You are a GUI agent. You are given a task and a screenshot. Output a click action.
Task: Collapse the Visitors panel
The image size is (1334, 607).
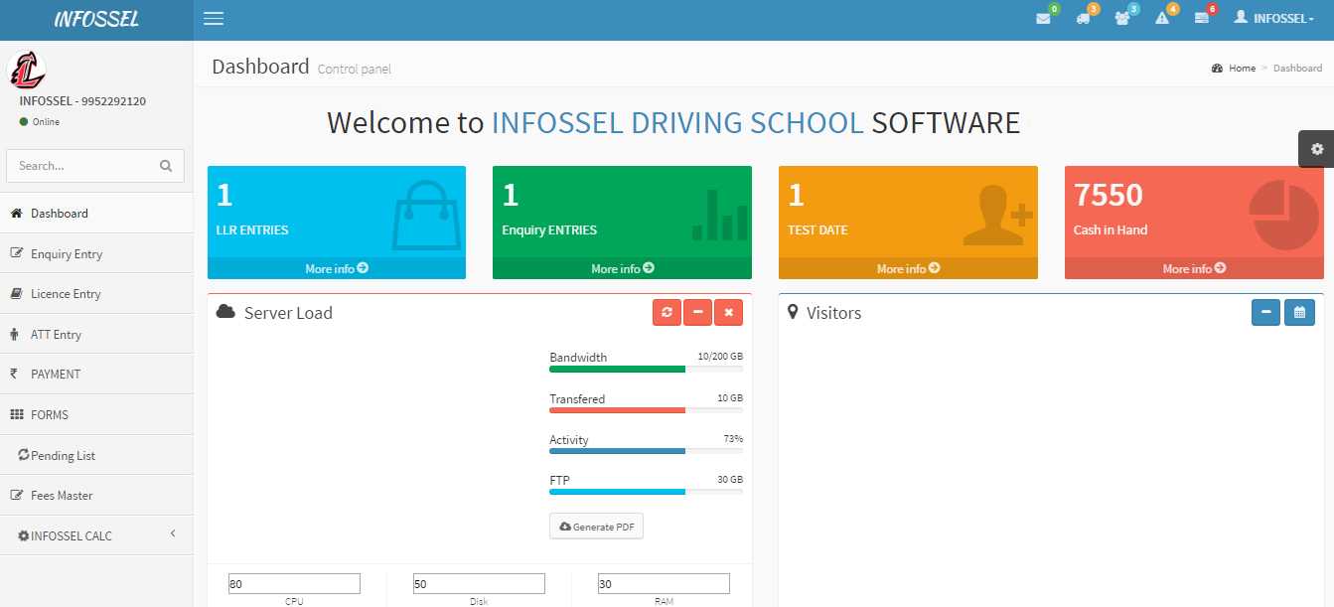click(x=1265, y=313)
